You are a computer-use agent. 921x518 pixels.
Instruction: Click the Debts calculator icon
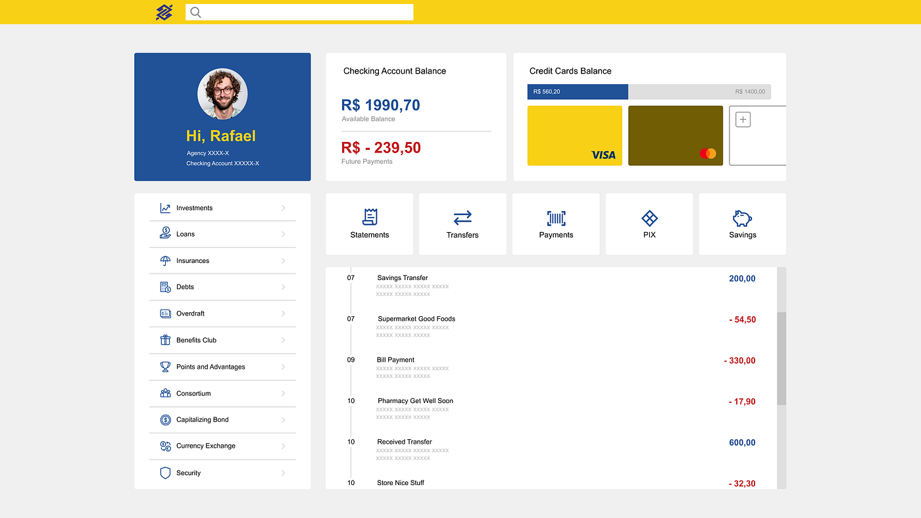pos(165,287)
